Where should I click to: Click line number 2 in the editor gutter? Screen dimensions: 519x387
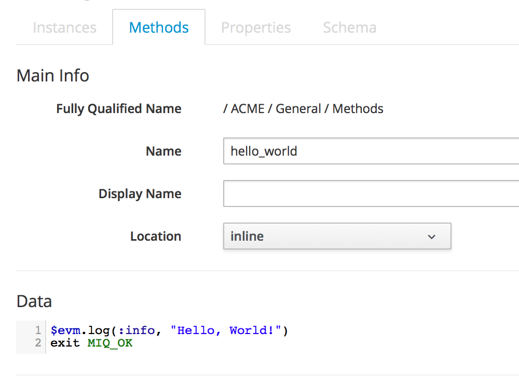coord(38,343)
